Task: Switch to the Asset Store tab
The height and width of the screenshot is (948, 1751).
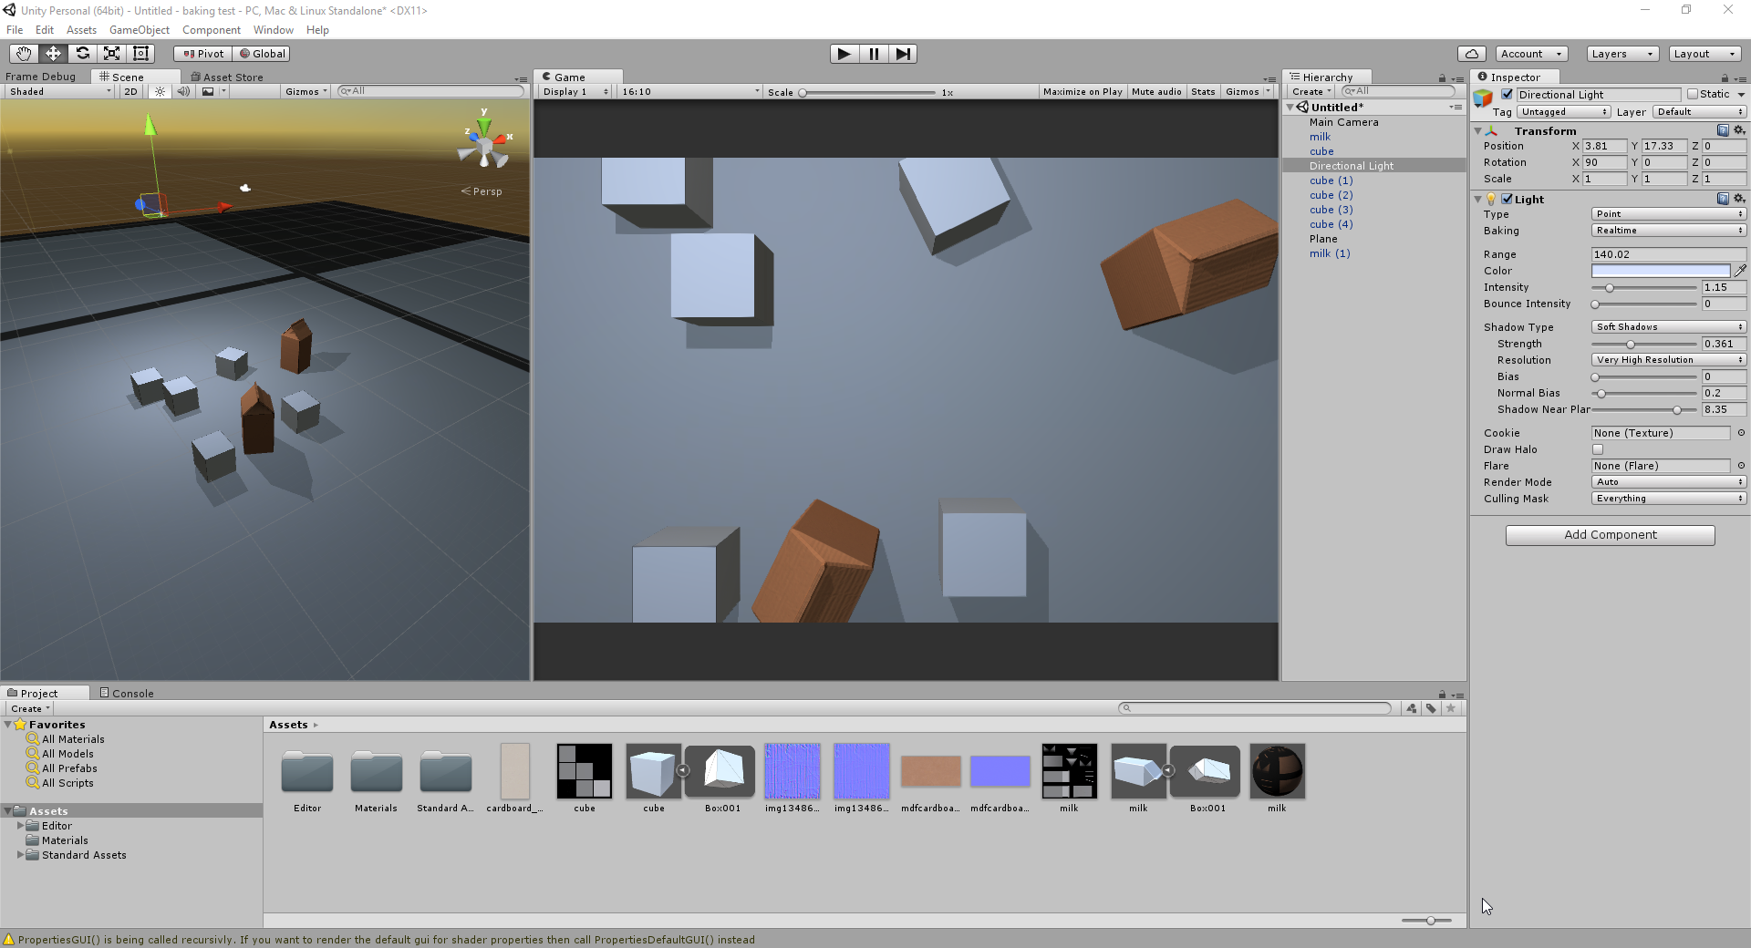Action: (227, 77)
